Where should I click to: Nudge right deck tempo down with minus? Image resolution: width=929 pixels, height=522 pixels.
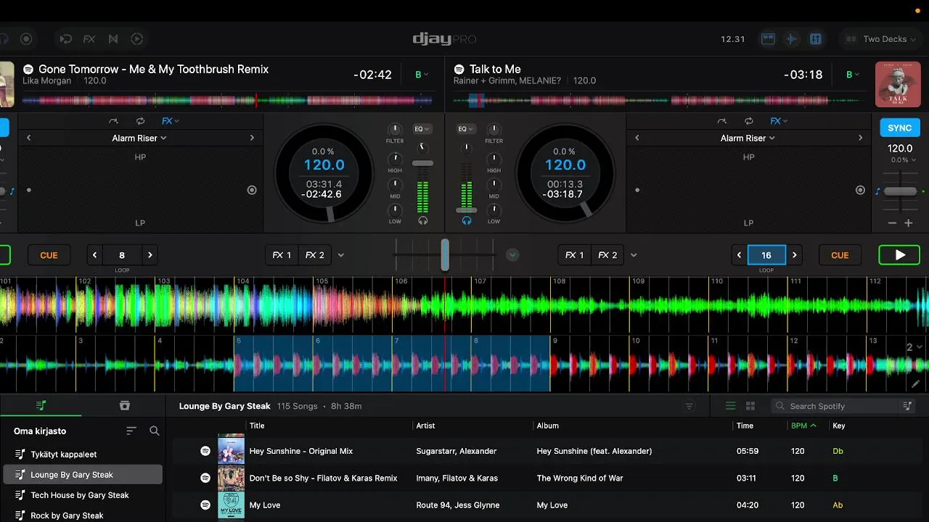coord(892,223)
